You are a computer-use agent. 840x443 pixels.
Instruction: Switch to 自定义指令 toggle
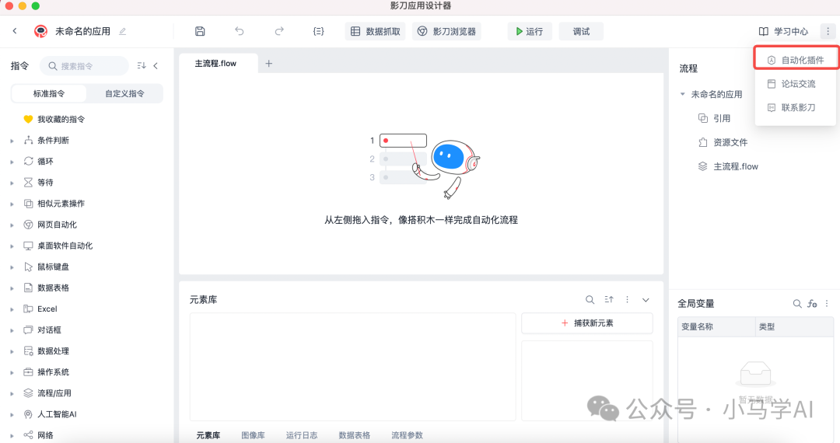point(124,93)
